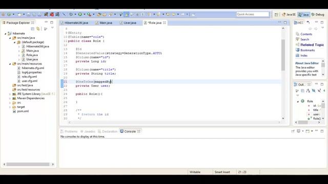The width and height of the screenshot is (328, 184).
Task: Select HibernateUtil.java in Package Explorer
Action: (37, 47)
